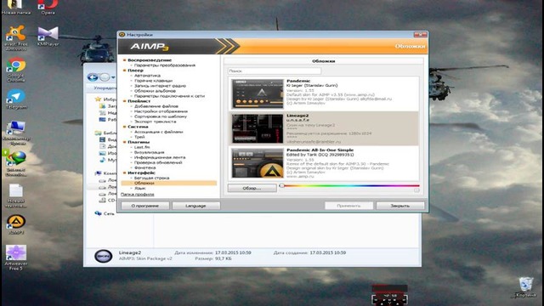Image resolution: width=544 pixels, height=306 pixels.
Task: Launch the Telegram desktop shortcut
Action: [16, 99]
